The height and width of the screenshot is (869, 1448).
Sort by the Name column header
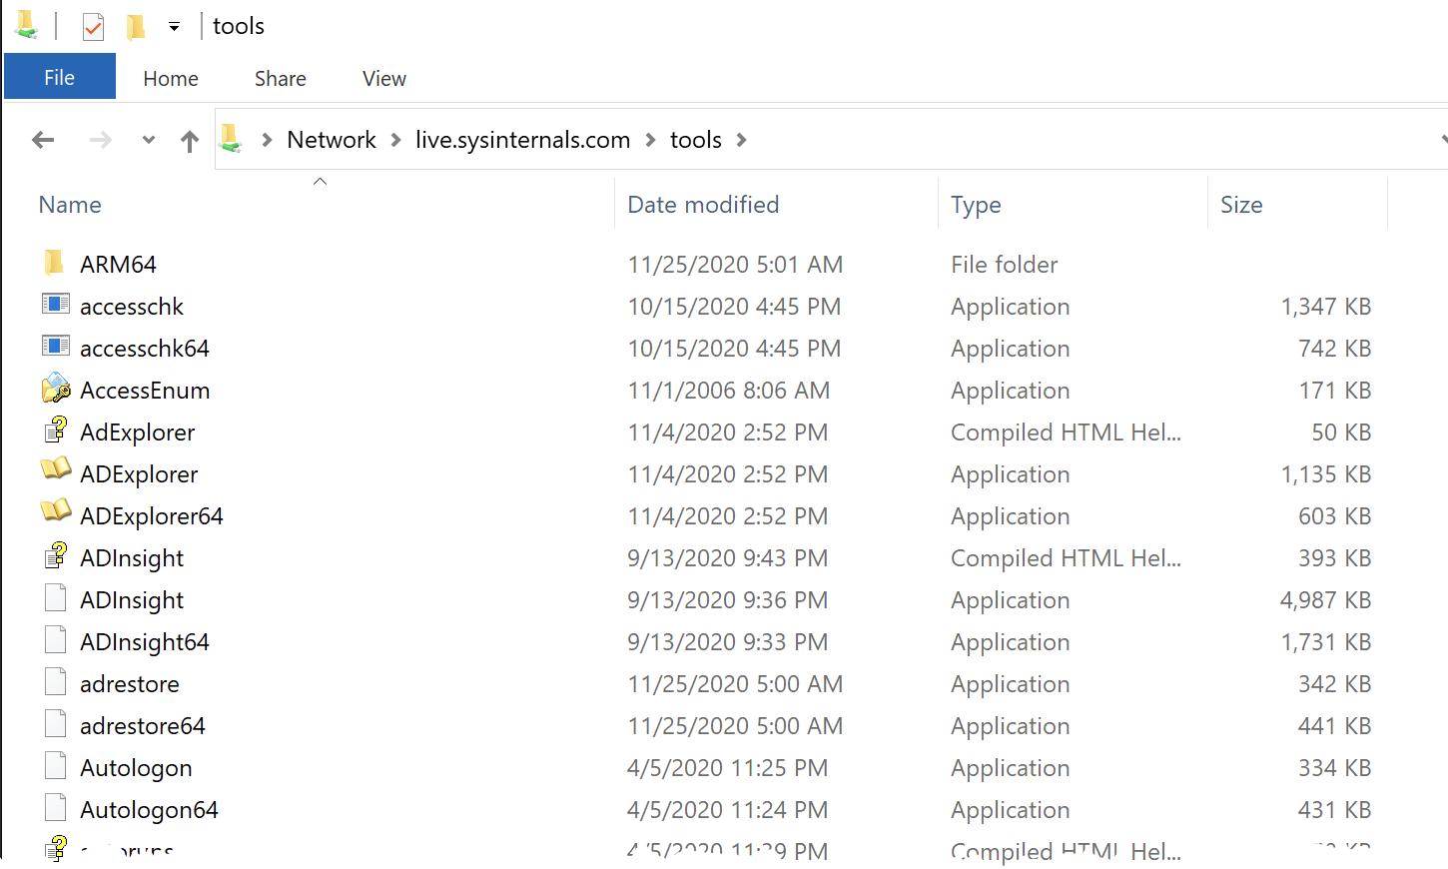(x=70, y=205)
